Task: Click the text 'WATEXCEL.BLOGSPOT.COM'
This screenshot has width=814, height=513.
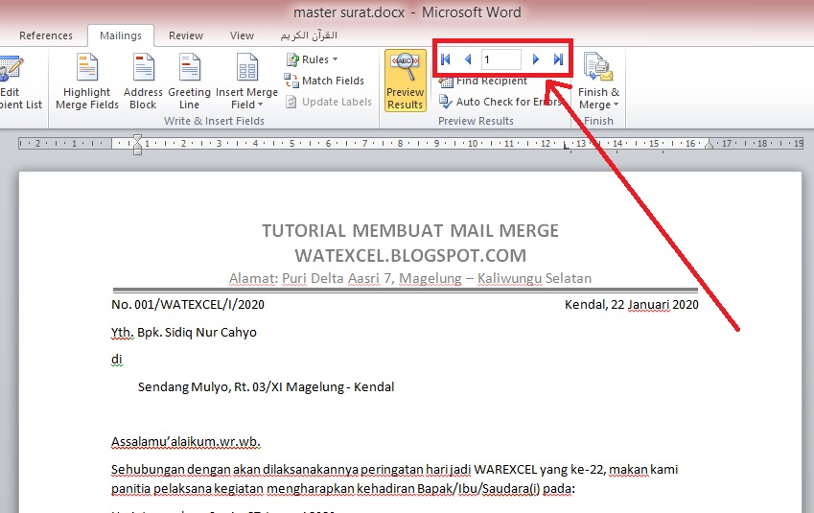Action: click(x=410, y=255)
